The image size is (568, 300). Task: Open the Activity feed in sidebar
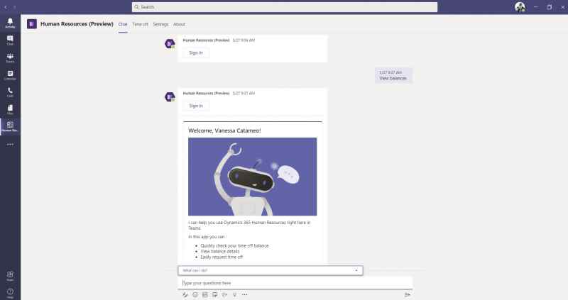pos(10,23)
